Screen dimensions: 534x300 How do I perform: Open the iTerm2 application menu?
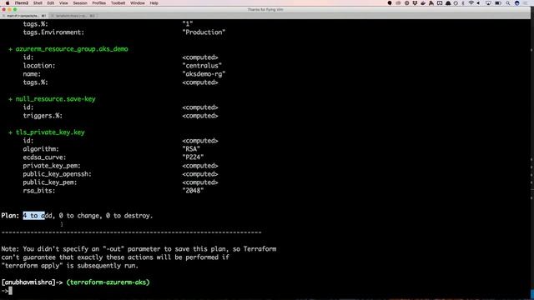tap(22, 3)
